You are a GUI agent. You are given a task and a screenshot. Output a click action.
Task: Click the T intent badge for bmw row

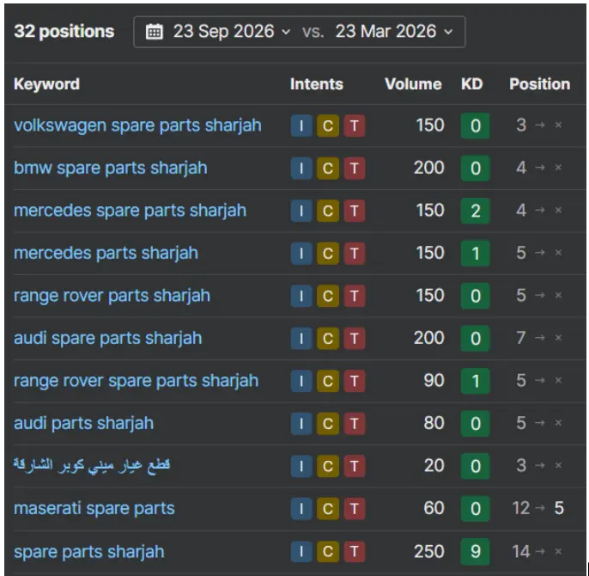[x=355, y=169]
